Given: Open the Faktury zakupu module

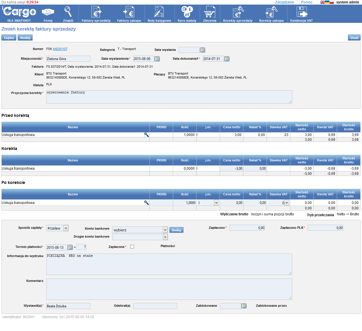Looking at the screenshot, I should [129, 14].
